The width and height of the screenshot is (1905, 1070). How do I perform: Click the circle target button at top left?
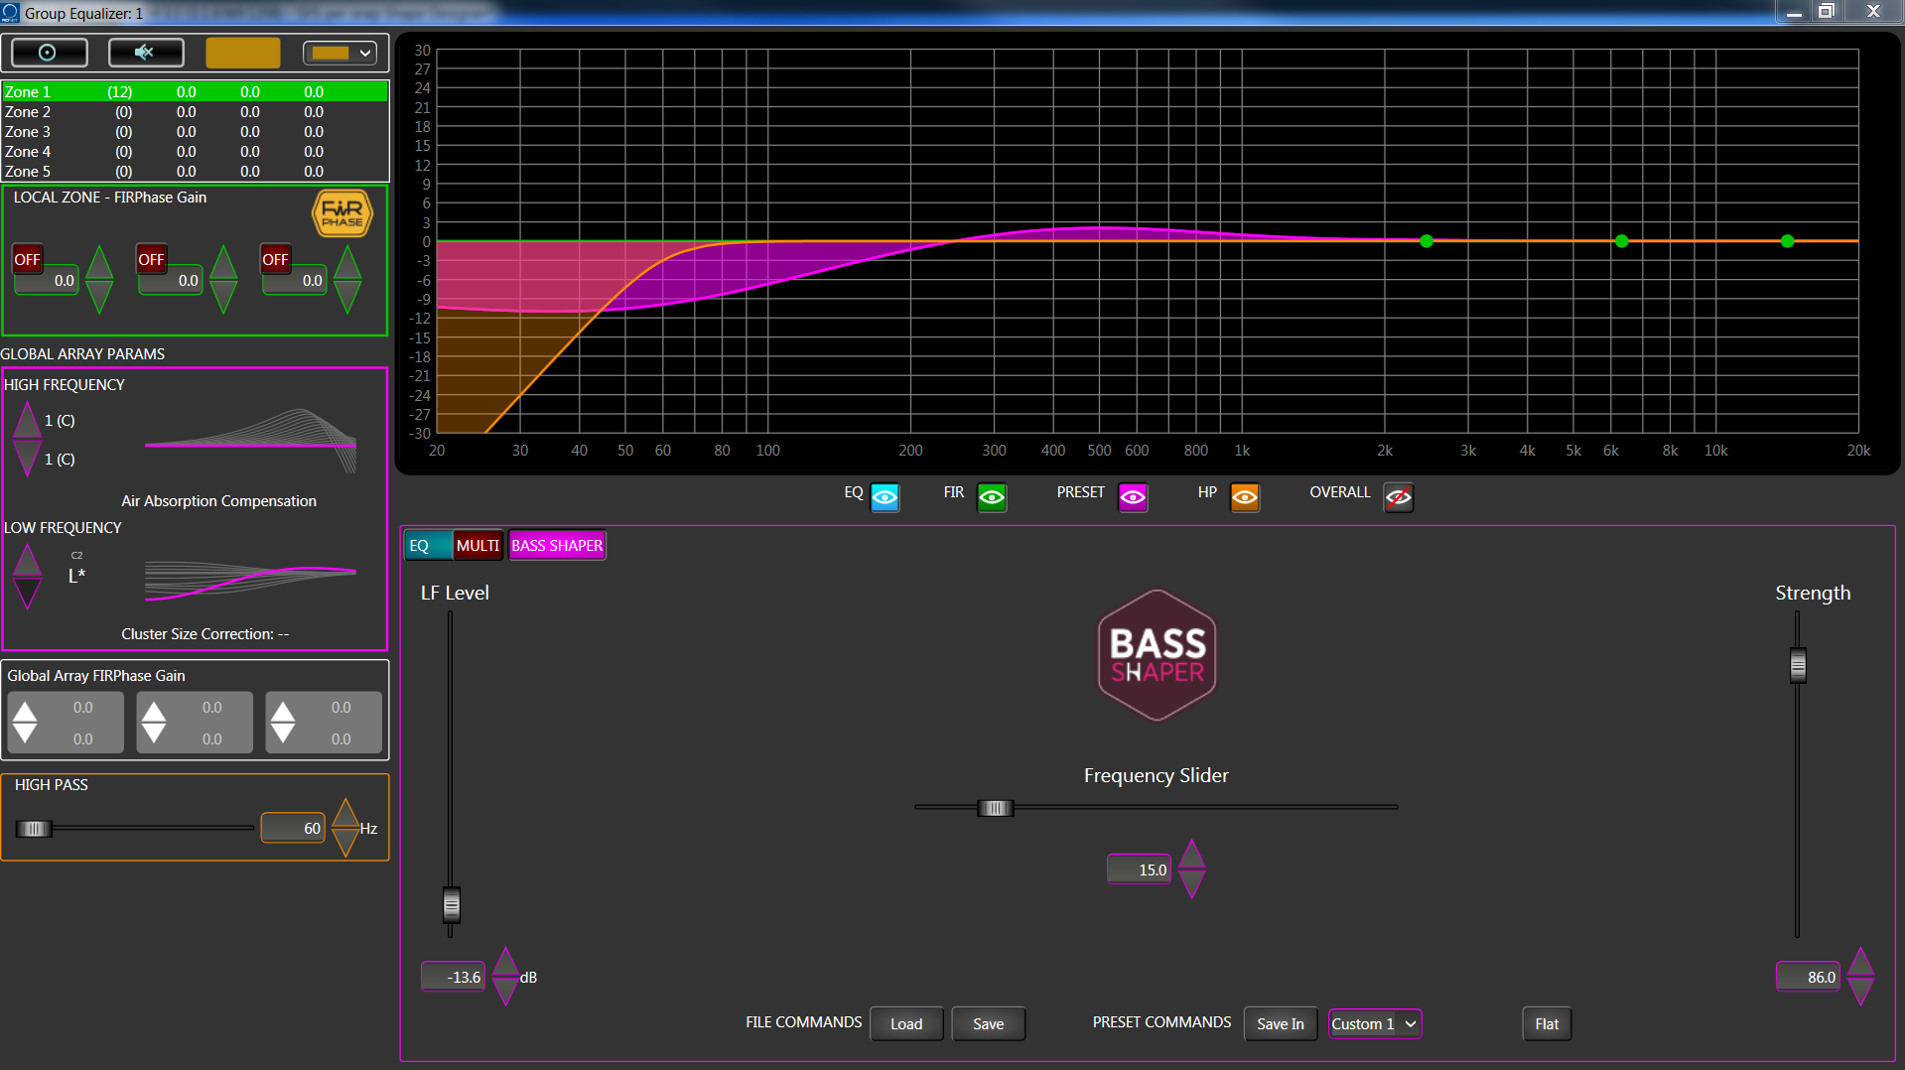[x=47, y=53]
